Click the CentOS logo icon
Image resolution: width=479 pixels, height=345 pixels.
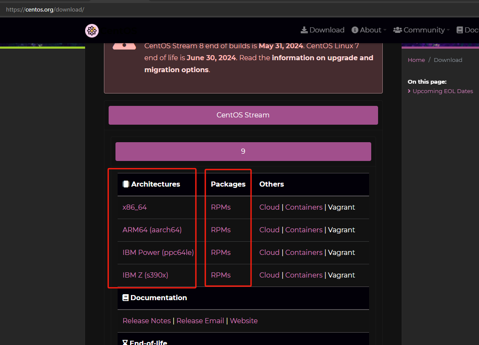click(92, 30)
